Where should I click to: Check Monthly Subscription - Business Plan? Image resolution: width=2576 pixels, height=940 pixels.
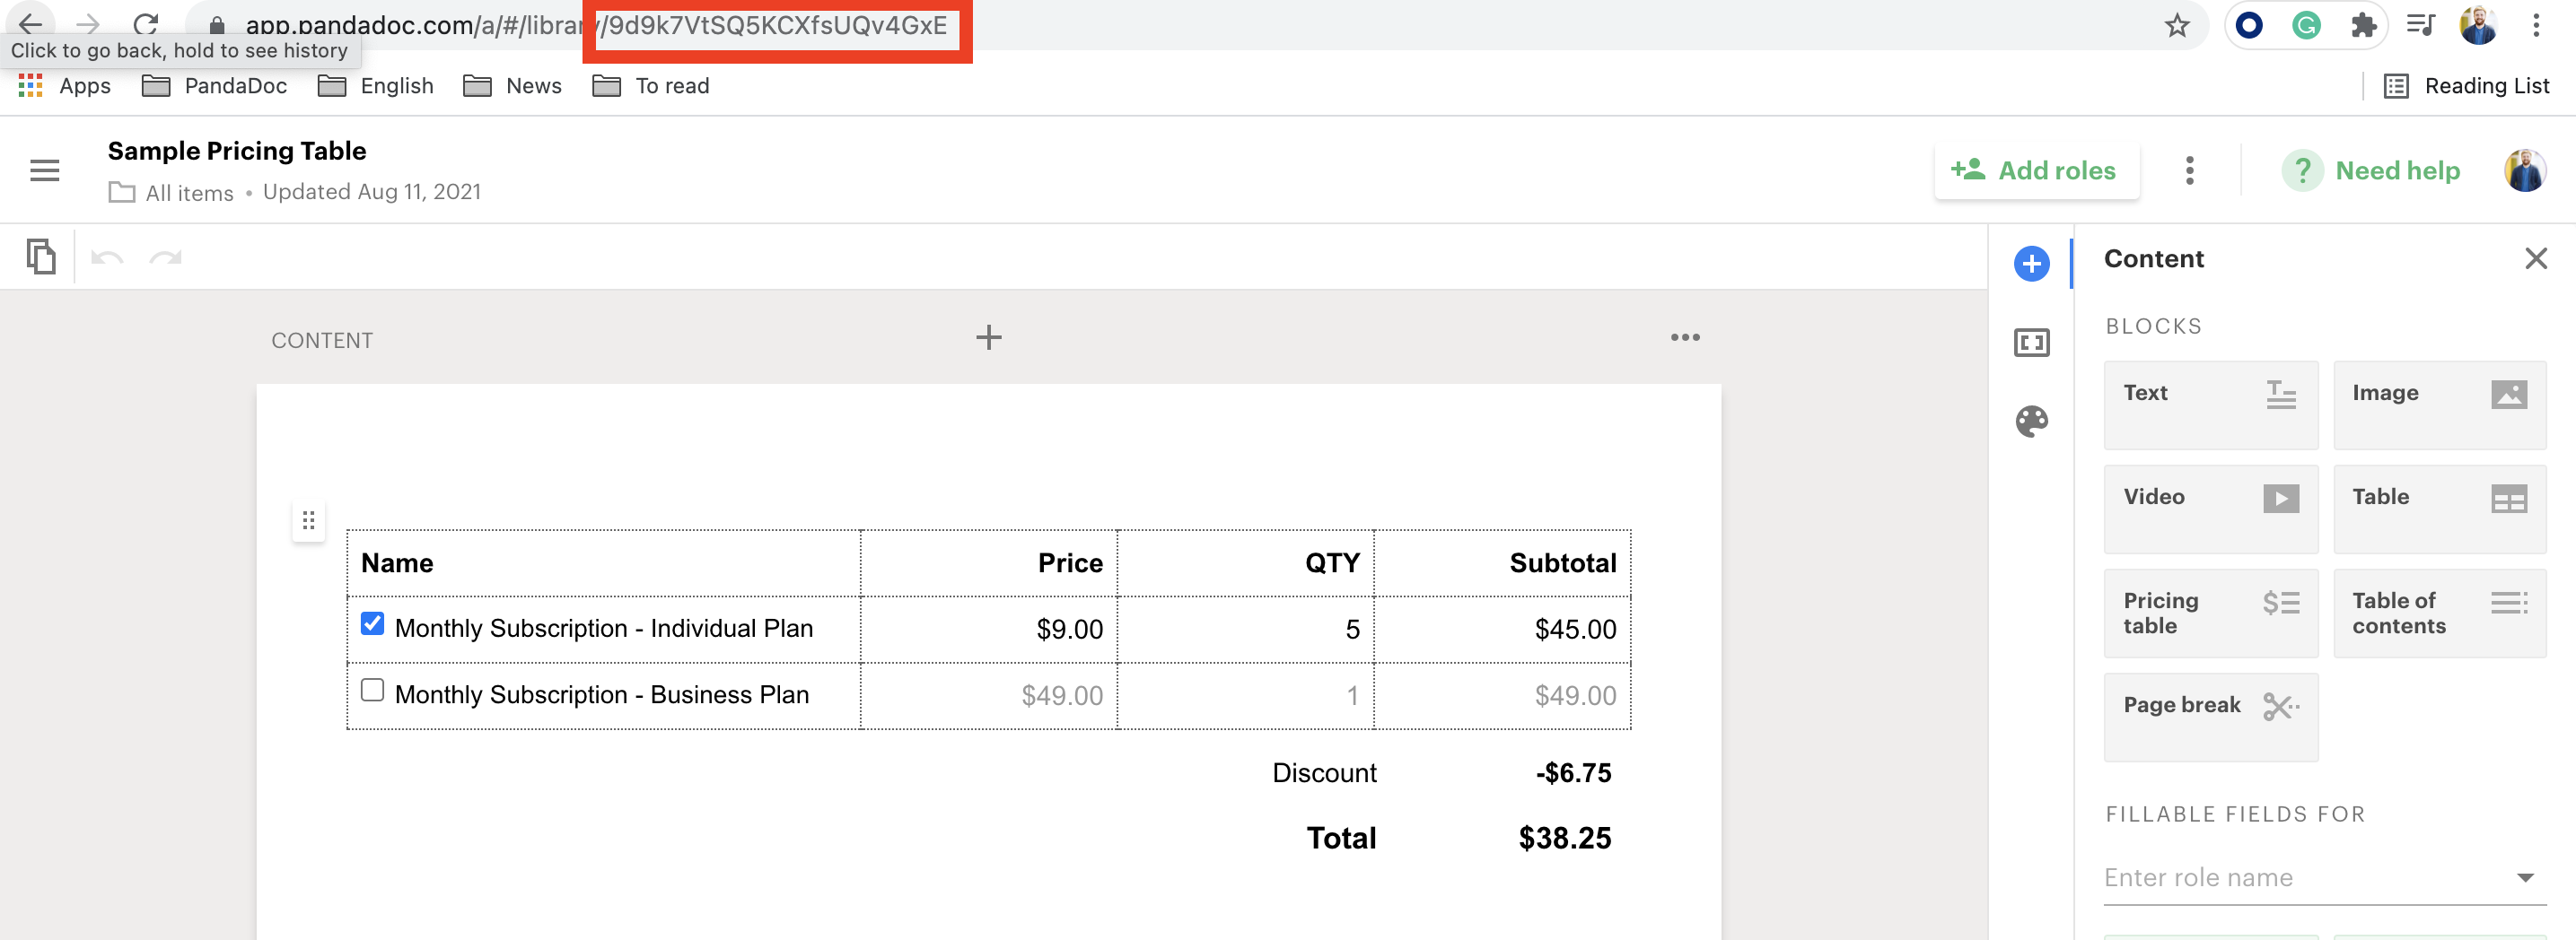tap(372, 691)
